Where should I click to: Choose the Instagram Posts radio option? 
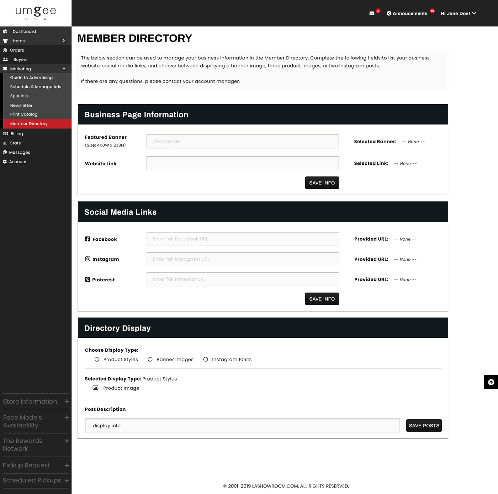pos(206,360)
